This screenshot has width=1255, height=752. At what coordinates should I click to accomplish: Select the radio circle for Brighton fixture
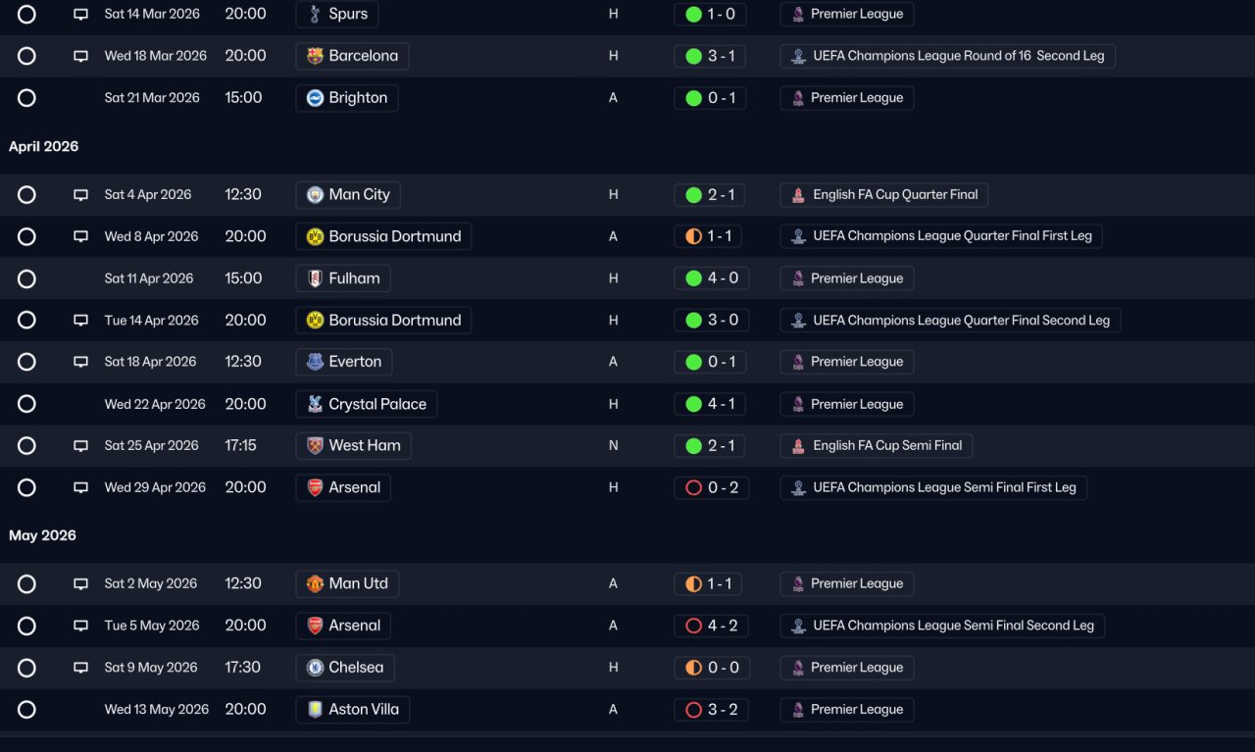click(x=26, y=98)
